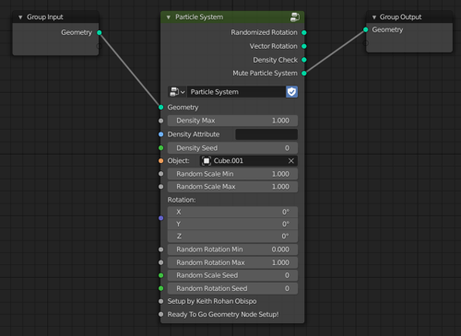Click the Random Scale Min field
The width and height of the screenshot is (461, 336).
pos(232,174)
